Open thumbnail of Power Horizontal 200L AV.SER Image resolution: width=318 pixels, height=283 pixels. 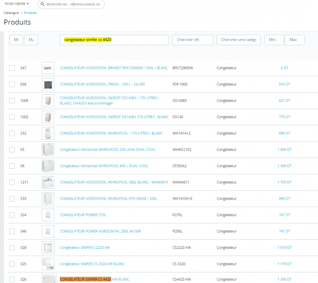click(48, 231)
